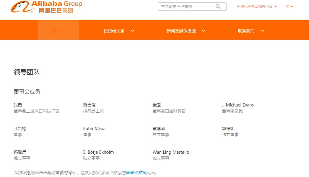Screen dimensions: 309x177
Task: Click the name 张勇
Action: 18,105
